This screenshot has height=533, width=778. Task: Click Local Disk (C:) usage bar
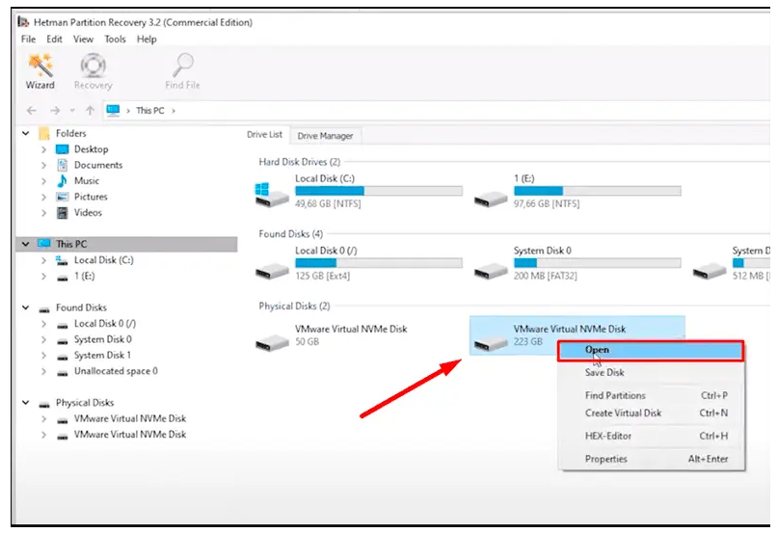click(x=379, y=191)
